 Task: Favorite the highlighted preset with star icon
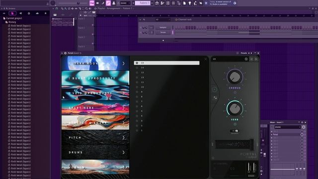pos(137,63)
